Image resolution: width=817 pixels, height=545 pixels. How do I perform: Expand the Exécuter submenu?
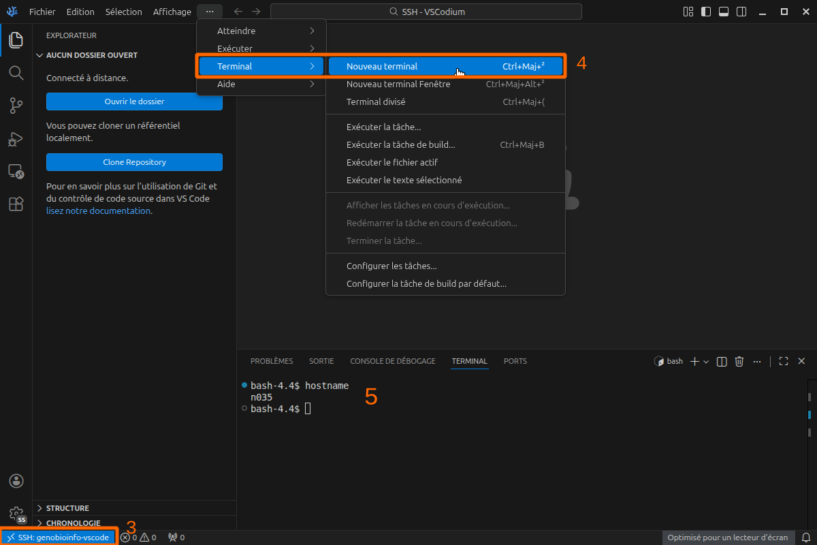(x=261, y=48)
